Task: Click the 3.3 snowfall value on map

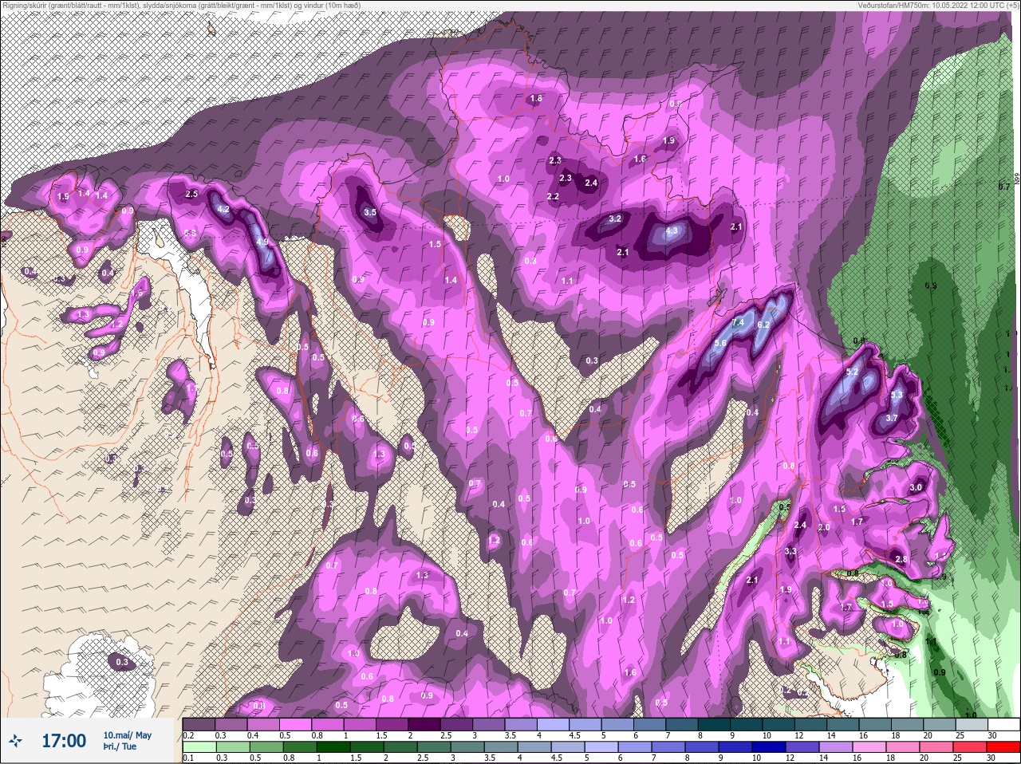Action: coord(790,551)
